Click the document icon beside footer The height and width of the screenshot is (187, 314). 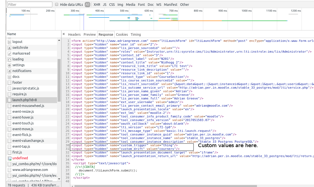coord(9,83)
